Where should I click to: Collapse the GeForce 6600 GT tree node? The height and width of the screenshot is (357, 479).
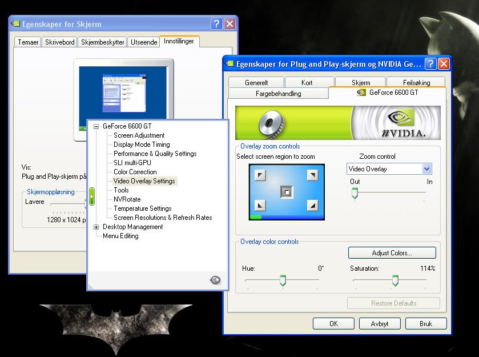[96, 126]
